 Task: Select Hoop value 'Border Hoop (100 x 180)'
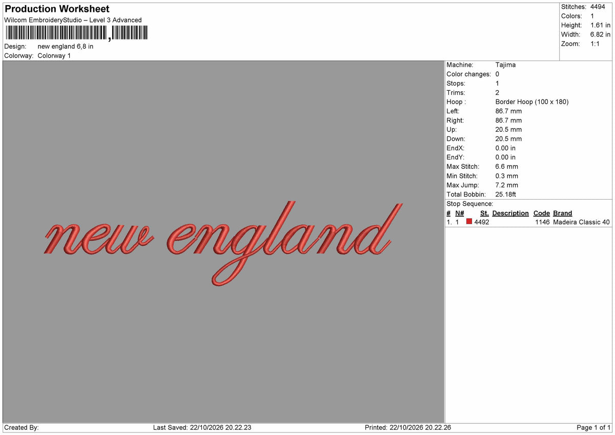point(532,102)
